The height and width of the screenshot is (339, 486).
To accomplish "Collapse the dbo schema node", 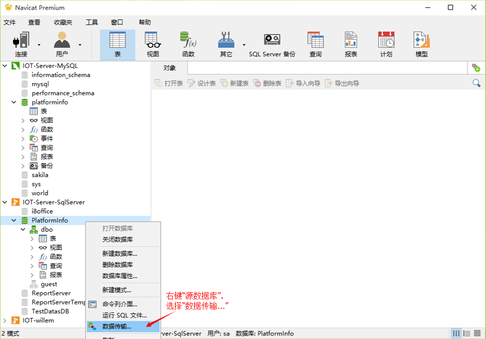I will click(x=23, y=229).
